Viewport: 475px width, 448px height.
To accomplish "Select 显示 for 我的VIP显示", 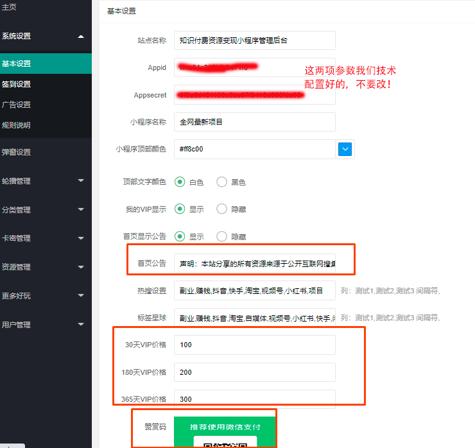I will tap(180, 209).
